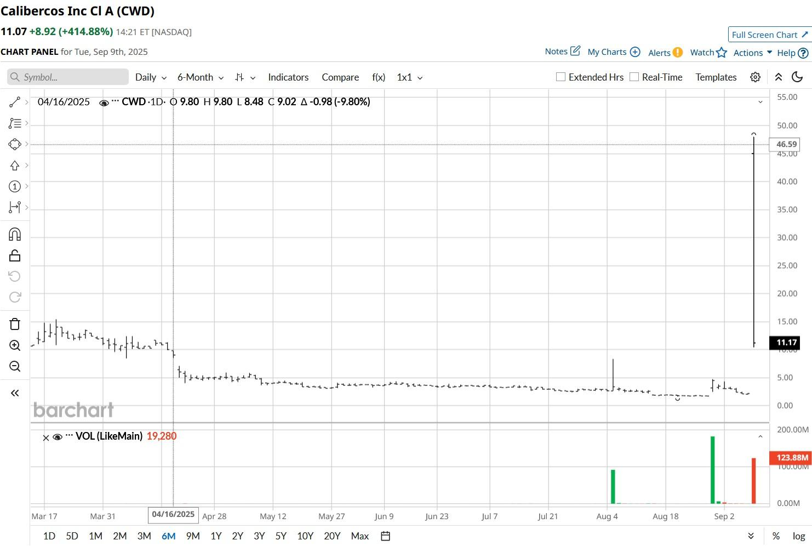Open the Daily period dropdown

[x=151, y=77]
